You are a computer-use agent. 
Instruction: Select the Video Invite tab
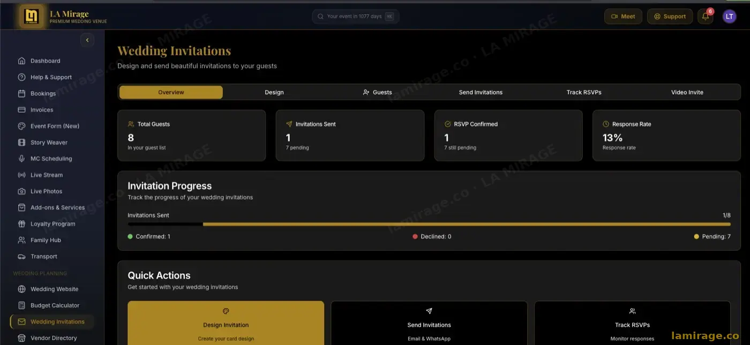tap(687, 92)
